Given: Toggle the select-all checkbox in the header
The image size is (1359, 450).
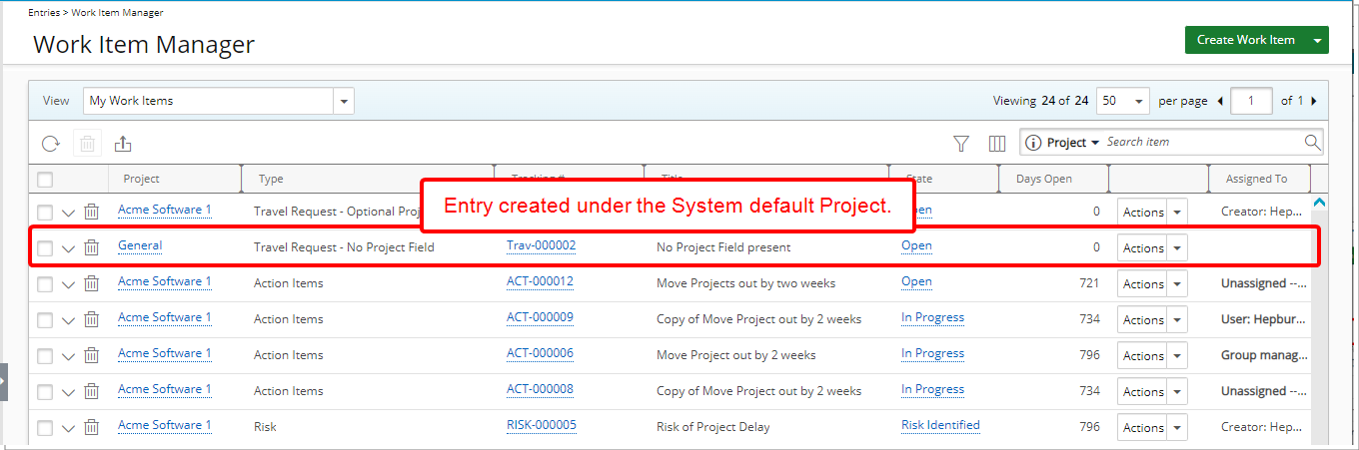Looking at the screenshot, I should tap(45, 180).
